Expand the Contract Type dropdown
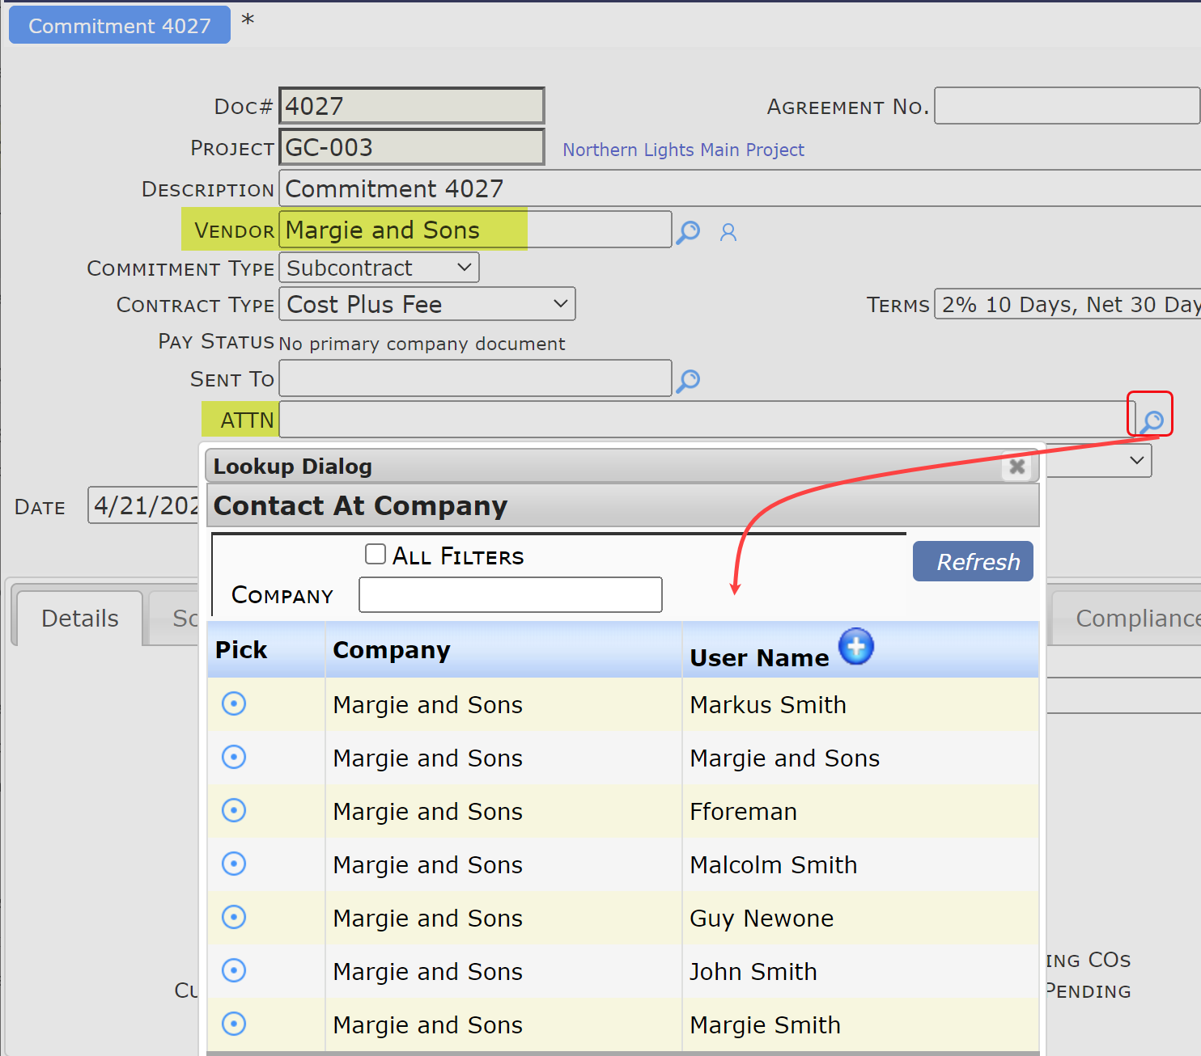 [427, 304]
